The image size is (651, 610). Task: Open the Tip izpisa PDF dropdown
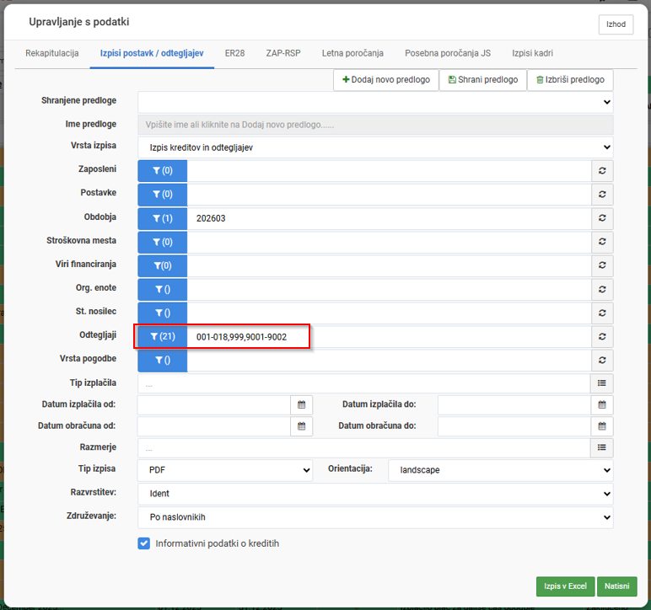coord(225,470)
